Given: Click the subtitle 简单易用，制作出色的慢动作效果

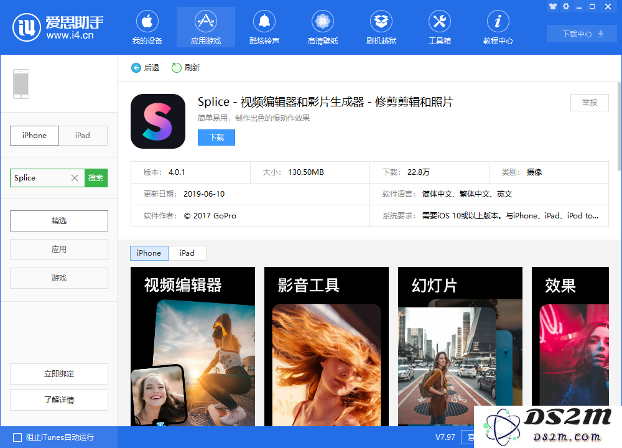Looking at the screenshot, I should click(254, 118).
